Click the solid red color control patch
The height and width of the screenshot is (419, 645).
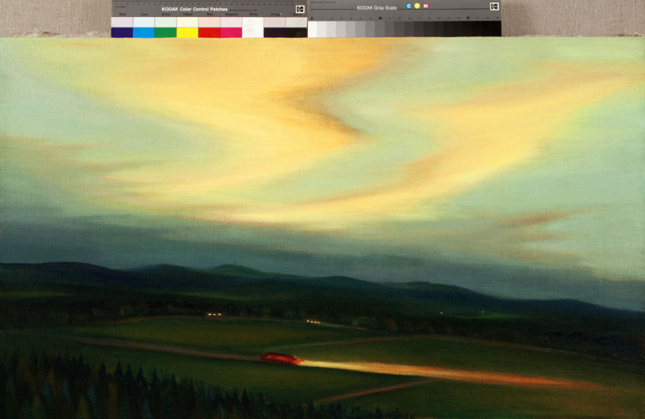point(210,32)
